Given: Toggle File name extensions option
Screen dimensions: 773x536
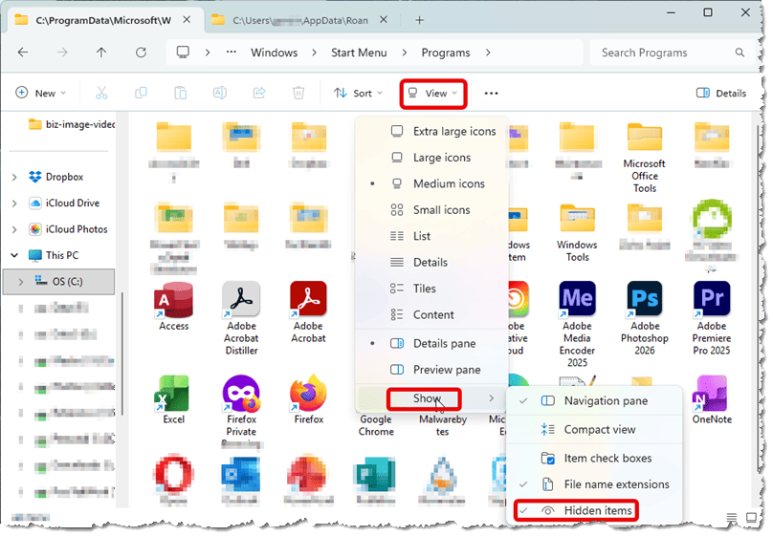Looking at the screenshot, I should pos(616,484).
